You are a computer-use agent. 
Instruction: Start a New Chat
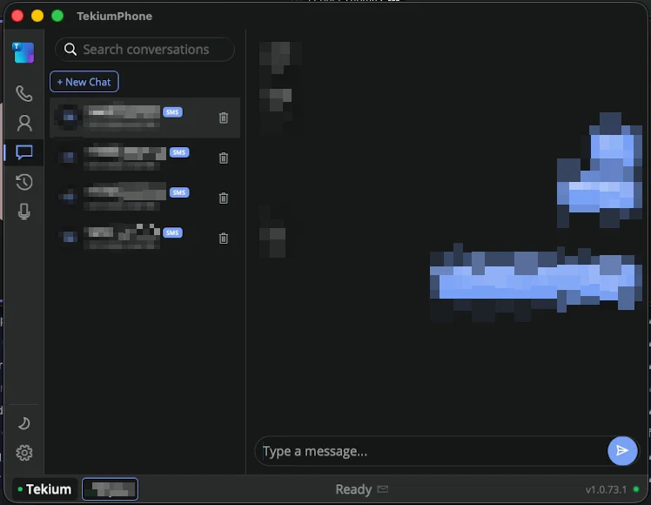click(84, 82)
